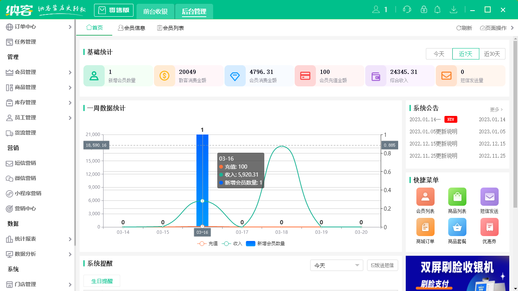Toggle the 收入 series in chart legend

[232, 244]
